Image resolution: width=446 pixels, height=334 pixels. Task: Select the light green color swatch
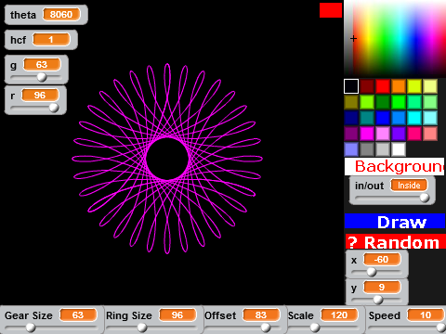pyautogui.click(x=430, y=102)
